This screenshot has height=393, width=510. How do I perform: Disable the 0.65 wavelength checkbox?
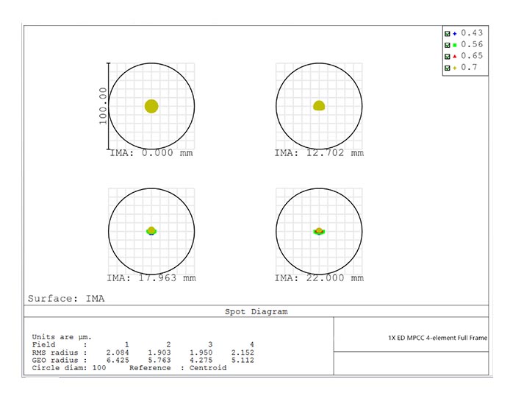click(448, 56)
